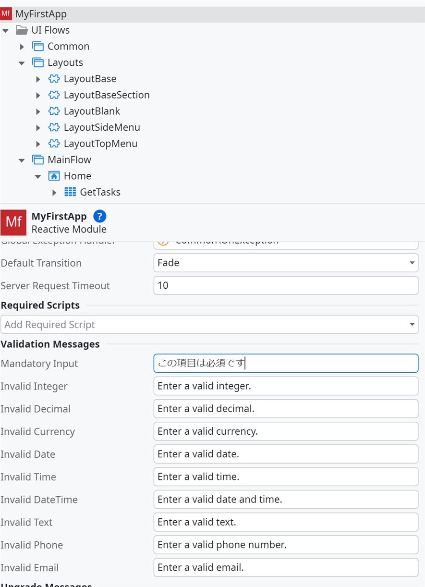The width and height of the screenshot is (425, 587).
Task: Click the Invalid Currency message field
Action: (x=286, y=431)
